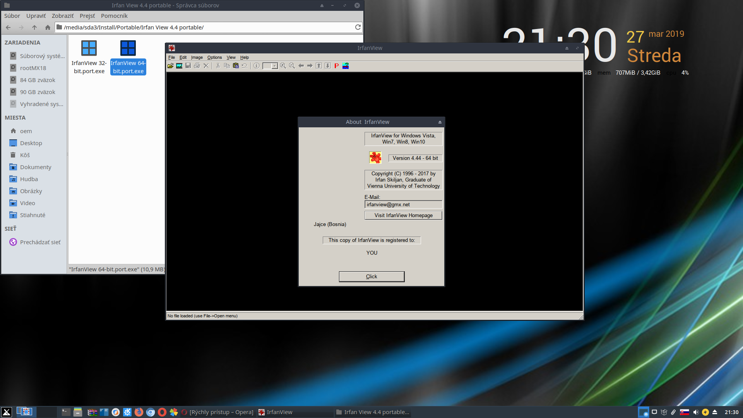This screenshot has height=418, width=743.
Task: Click the red P properties icon
Action: pyautogui.click(x=337, y=66)
